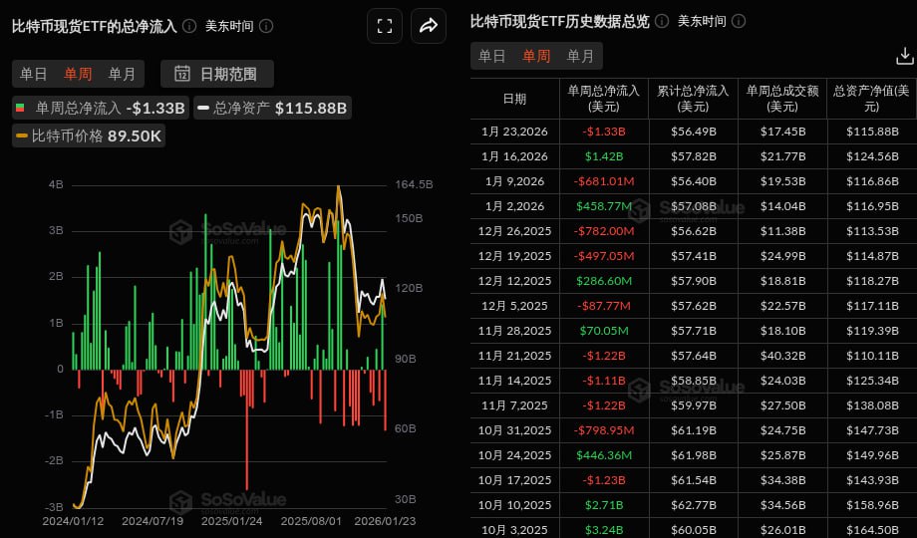Click the 日期 column header
This screenshot has width=917, height=538.
point(514,99)
